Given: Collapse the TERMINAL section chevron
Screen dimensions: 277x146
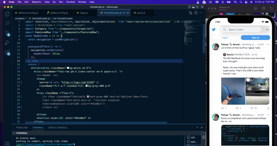Looking at the screenshot, I should [x=14, y=133].
